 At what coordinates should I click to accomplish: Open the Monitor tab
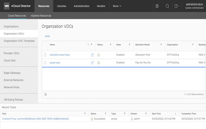101,6
